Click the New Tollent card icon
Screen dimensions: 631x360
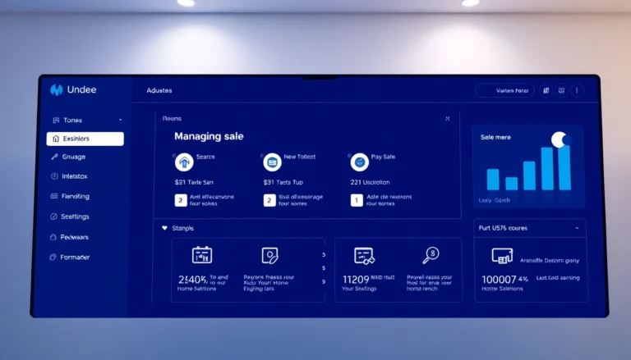[272, 162]
